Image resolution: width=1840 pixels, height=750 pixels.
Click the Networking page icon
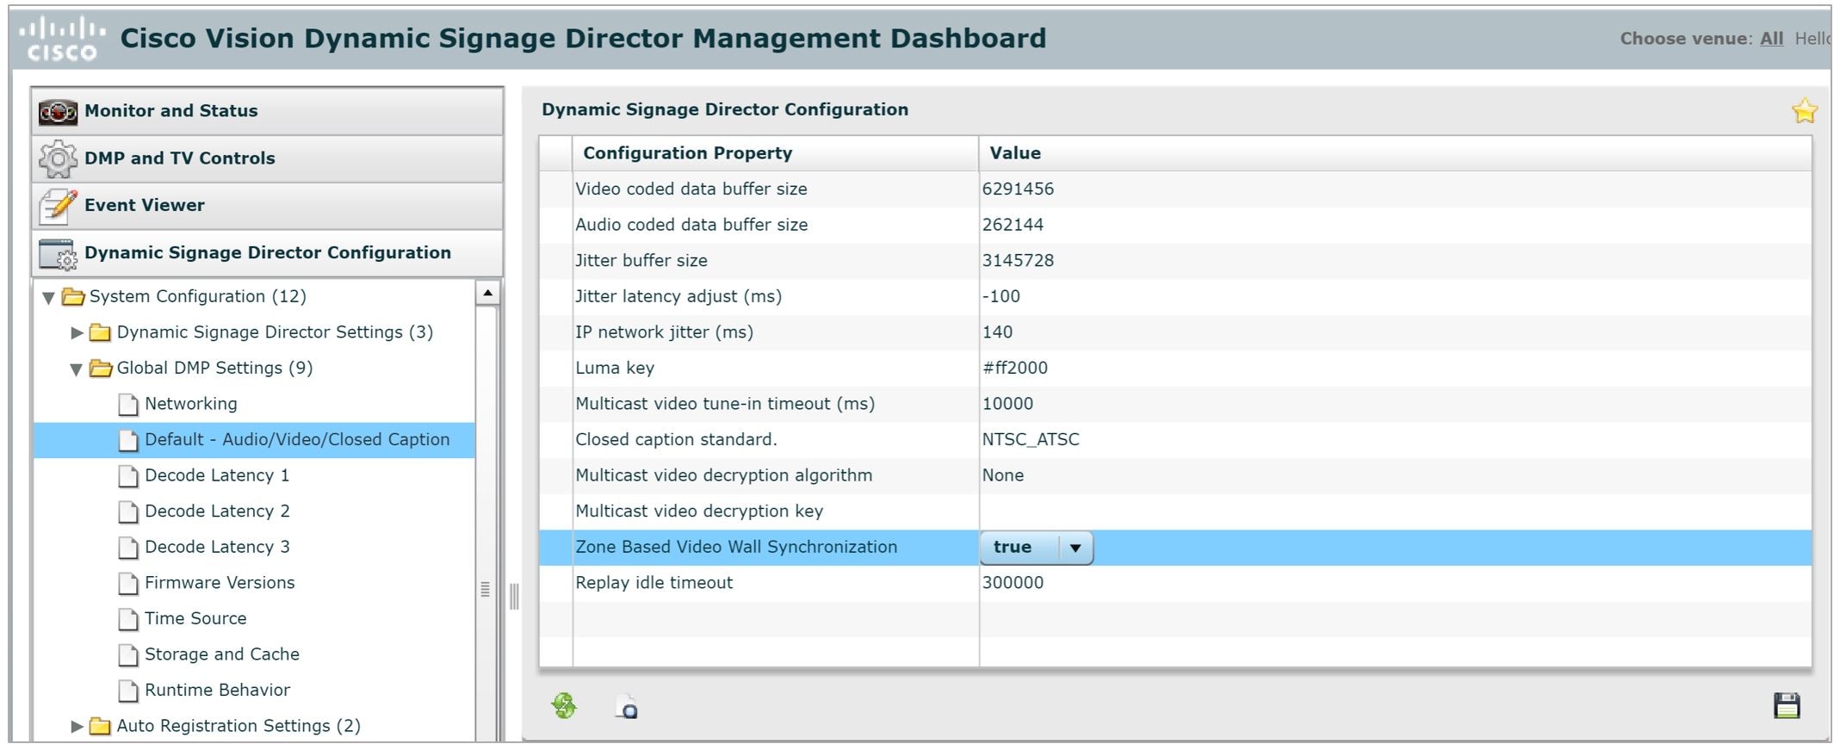coord(128,405)
